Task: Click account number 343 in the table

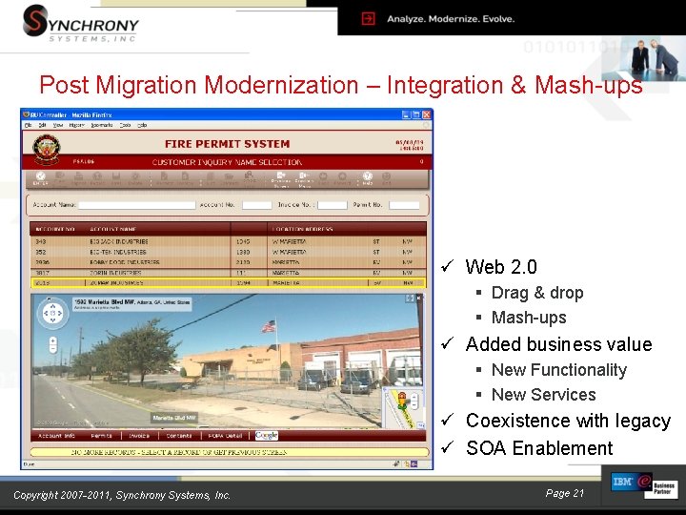Action: pos(41,241)
